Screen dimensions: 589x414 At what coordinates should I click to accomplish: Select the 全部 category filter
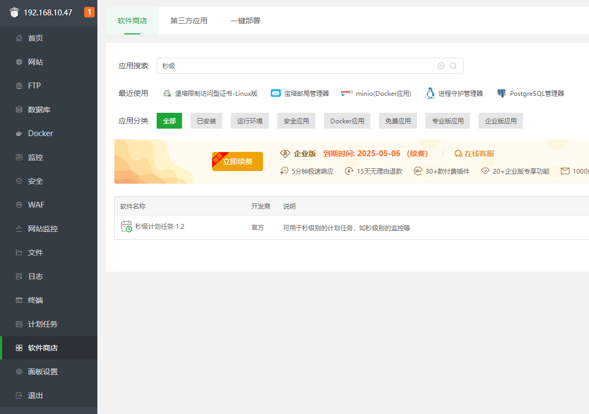coord(169,121)
